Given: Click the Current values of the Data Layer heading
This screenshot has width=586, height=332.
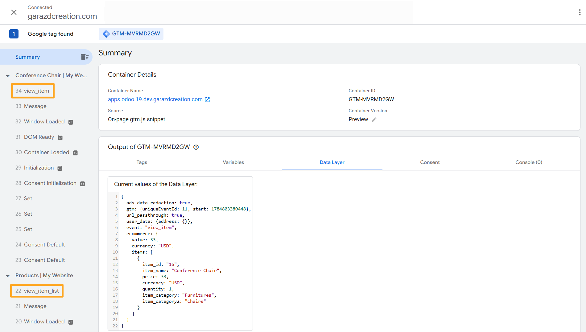Looking at the screenshot, I should tap(156, 184).
